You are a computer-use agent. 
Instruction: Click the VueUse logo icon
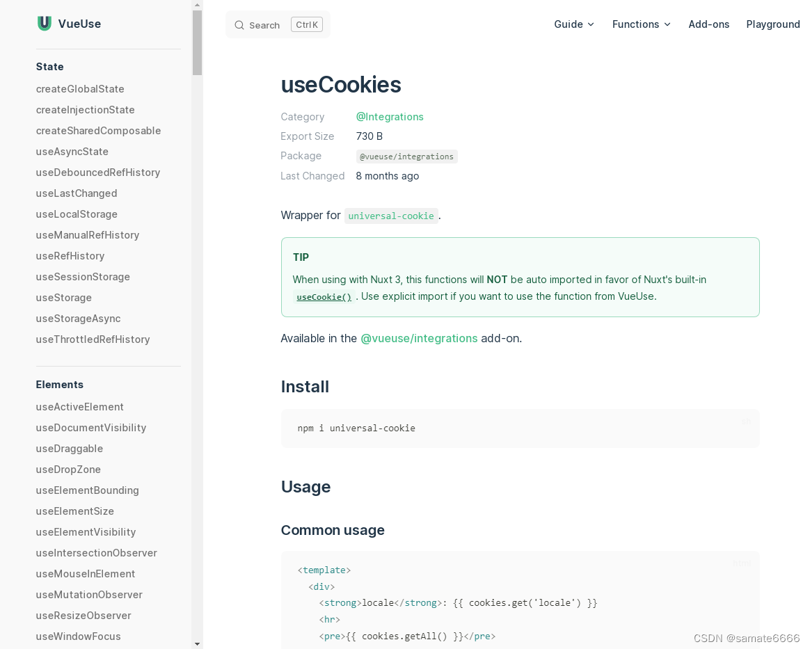[44, 23]
